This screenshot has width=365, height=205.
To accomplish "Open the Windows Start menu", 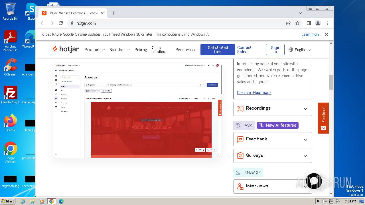I will pos(8,201).
